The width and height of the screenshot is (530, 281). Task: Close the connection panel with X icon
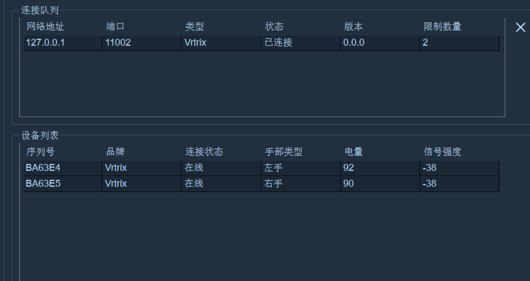[x=520, y=27]
